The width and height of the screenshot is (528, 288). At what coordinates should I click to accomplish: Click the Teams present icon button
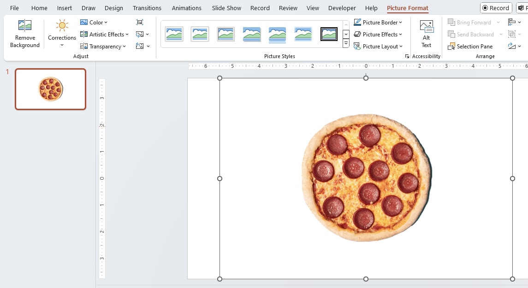click(x=522, y=8)
